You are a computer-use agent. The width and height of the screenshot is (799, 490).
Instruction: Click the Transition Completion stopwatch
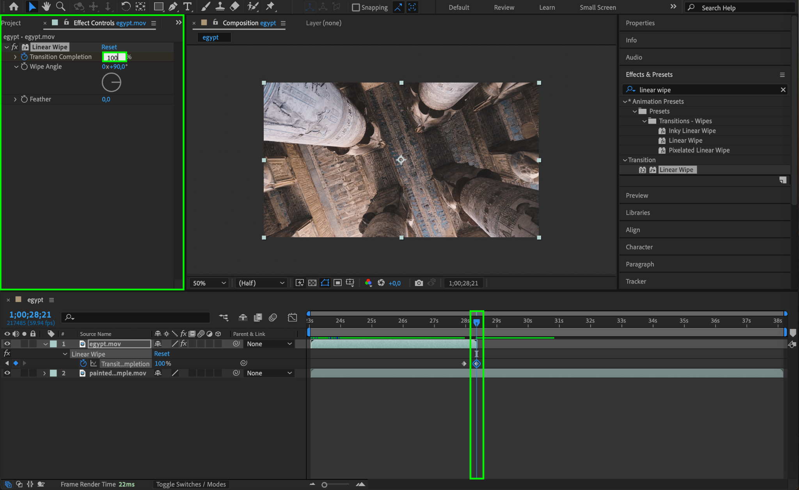(x=24, y=57)
